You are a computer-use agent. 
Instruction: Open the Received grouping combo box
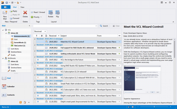(40, 31)
